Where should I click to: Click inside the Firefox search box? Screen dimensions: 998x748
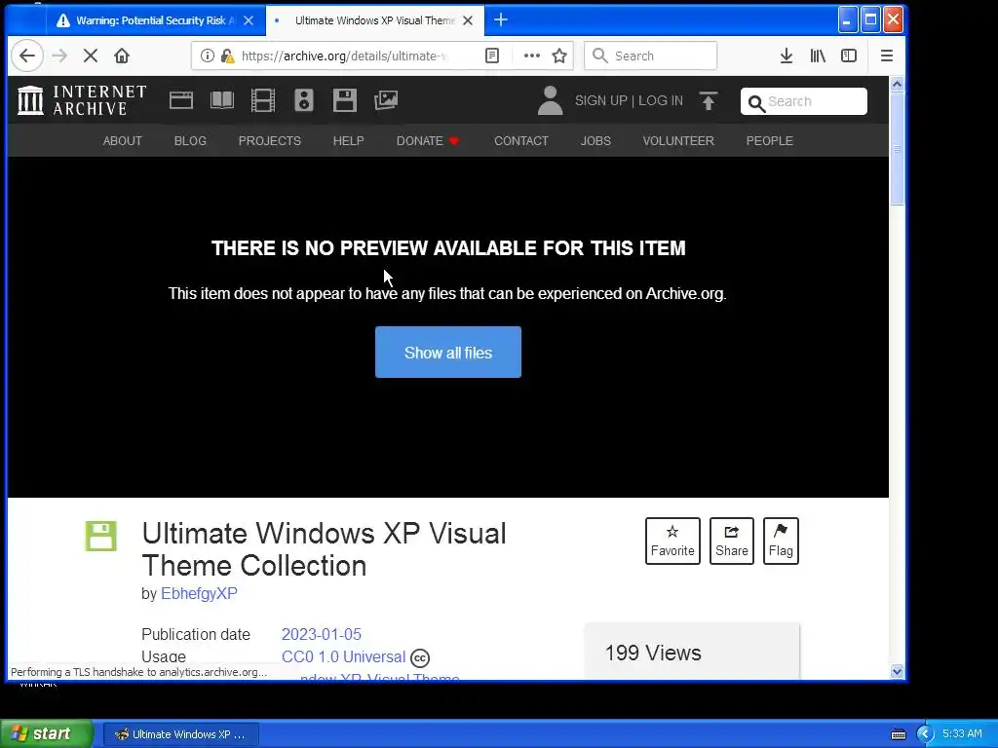[x=650, y=56]
